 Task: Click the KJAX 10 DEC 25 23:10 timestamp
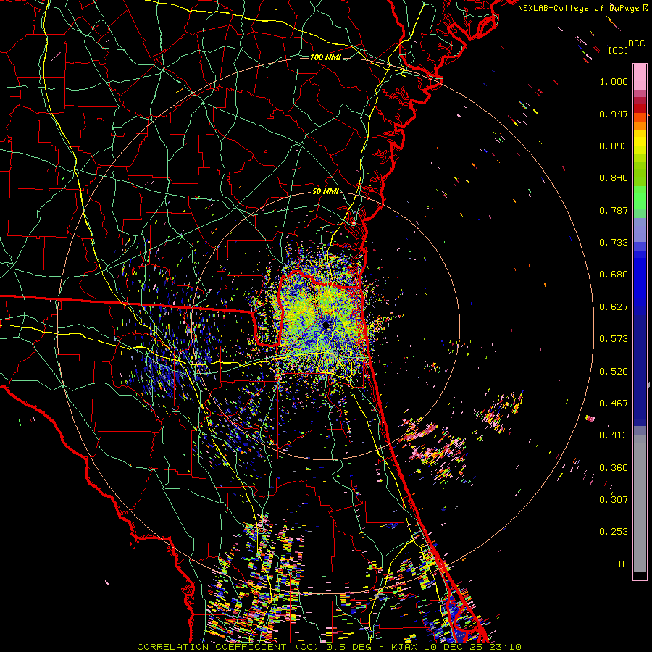pyautogui.click(x=456, y=647)
